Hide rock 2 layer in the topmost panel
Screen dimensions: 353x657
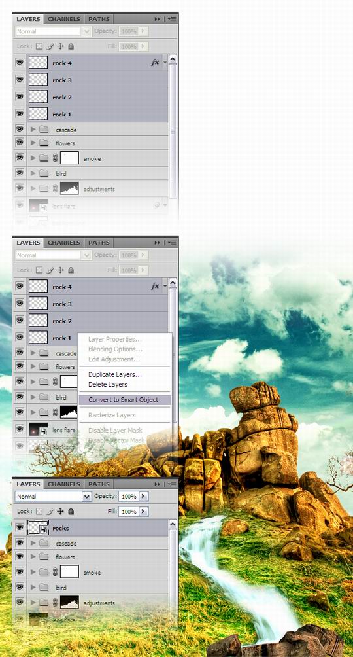tap(20, 97)
